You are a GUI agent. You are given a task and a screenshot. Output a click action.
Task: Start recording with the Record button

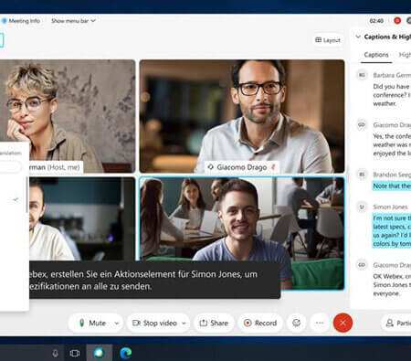pos(260,323)
